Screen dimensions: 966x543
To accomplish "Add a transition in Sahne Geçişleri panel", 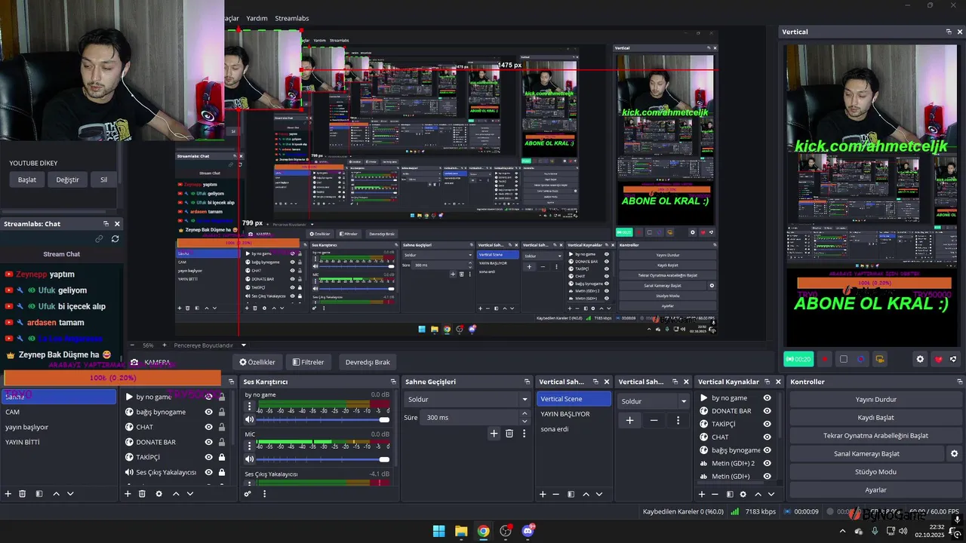I will click(494, 434).
